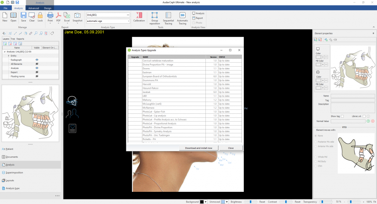Adjust the Brightness slider
Image resolution: width=377 pixels, height=204 pixels.
(x=250, y=202)
